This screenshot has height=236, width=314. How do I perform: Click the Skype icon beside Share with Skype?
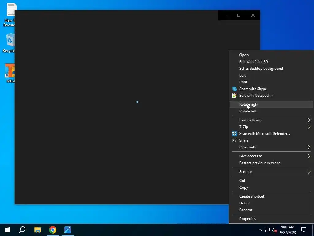(234, 89)
